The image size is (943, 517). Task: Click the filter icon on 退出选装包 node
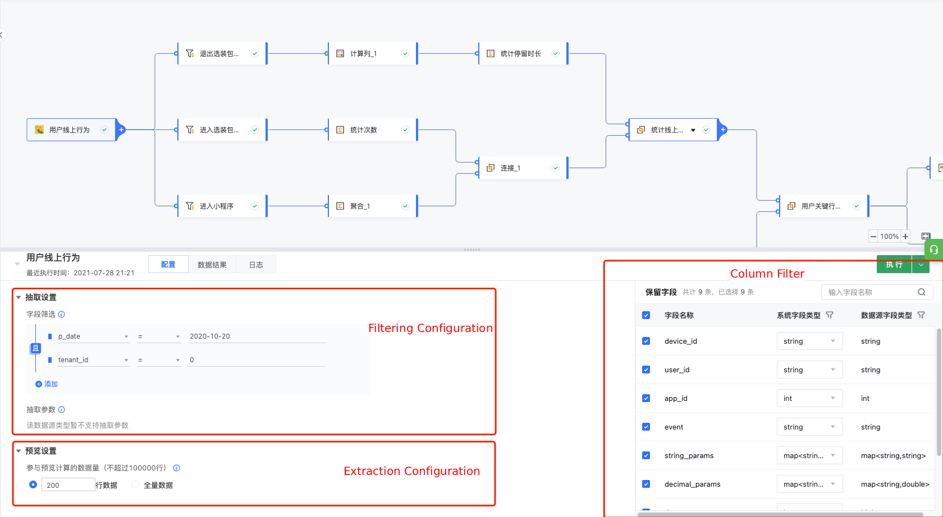pos(190,53)
